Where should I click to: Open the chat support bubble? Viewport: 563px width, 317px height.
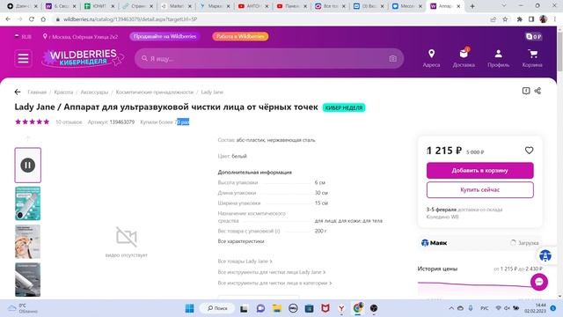coord(539,282)
